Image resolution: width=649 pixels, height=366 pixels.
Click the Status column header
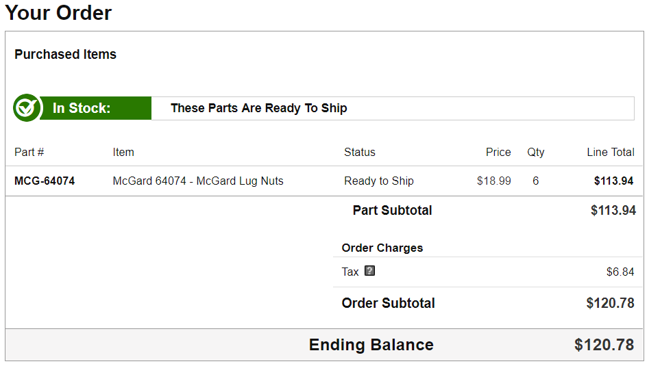(360, 153)
